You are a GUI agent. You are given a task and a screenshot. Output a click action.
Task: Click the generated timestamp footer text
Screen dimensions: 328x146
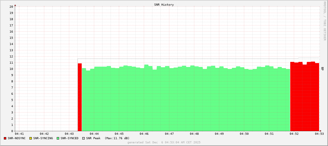click(x=164, y=142)
